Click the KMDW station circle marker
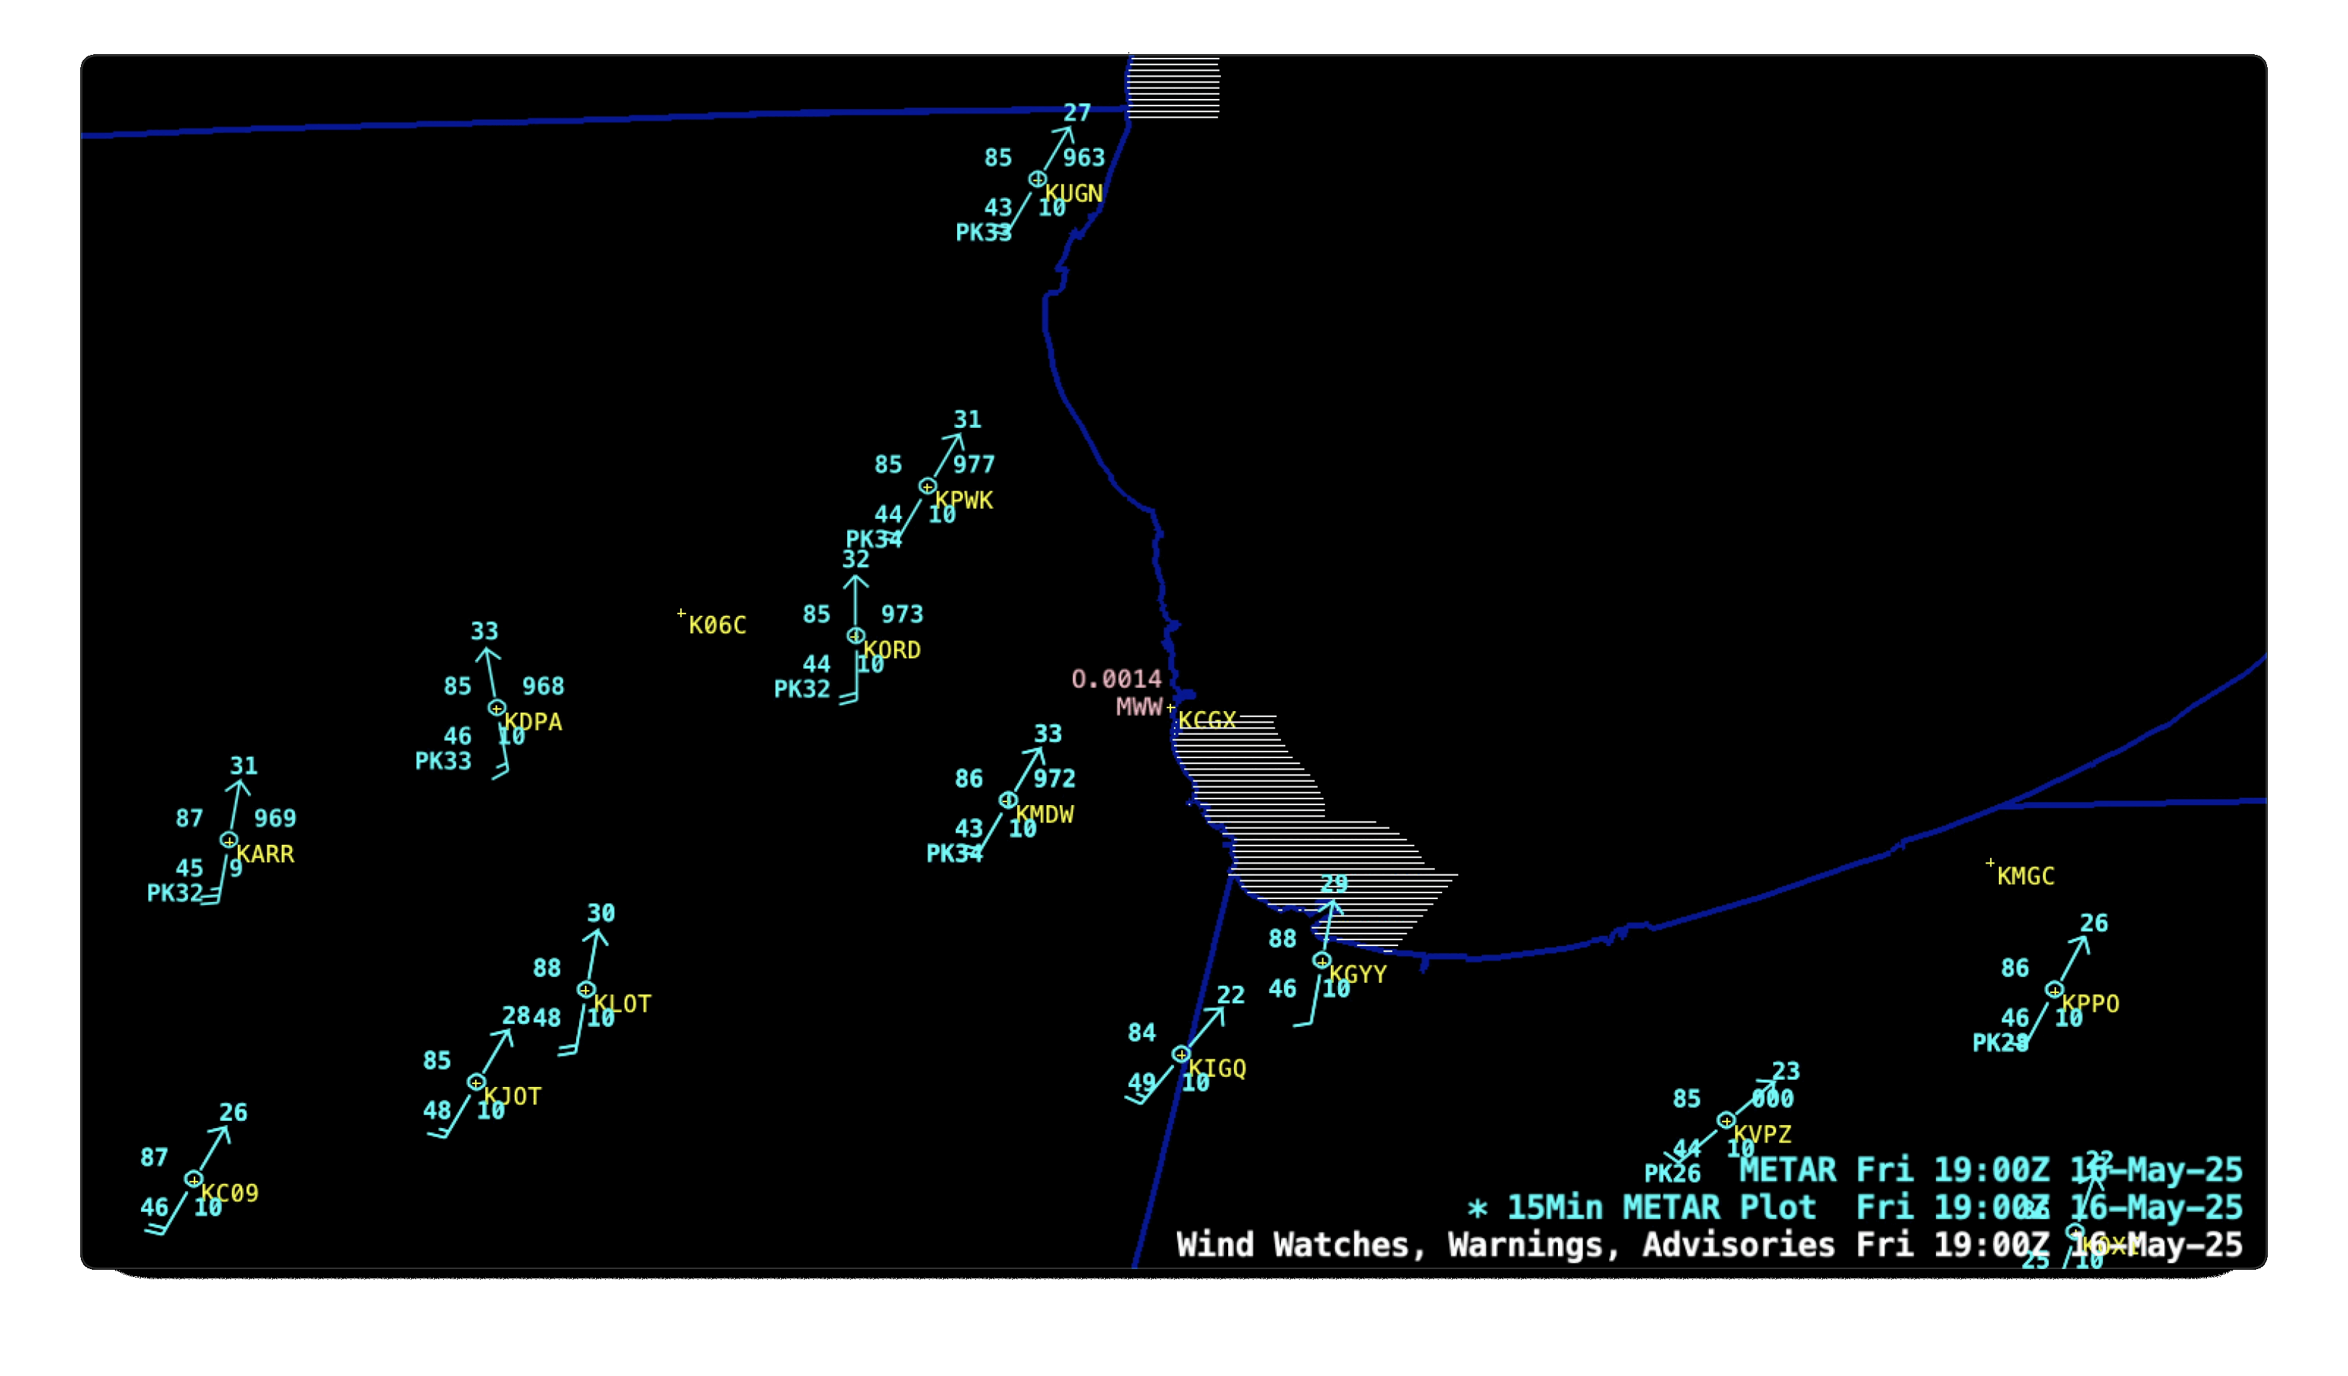Viewport: 2348px width, 1376px height. 1007,800
